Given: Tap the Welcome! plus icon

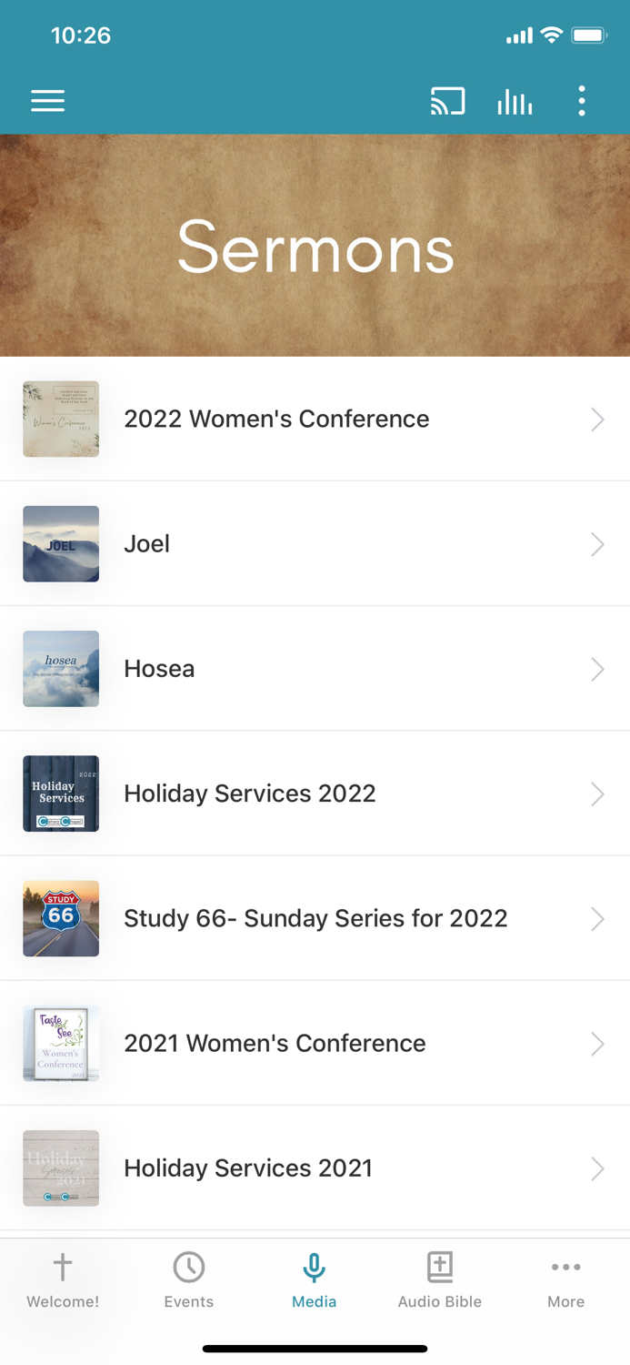Looking at the screenshot, I should [x=61, y=1265].
